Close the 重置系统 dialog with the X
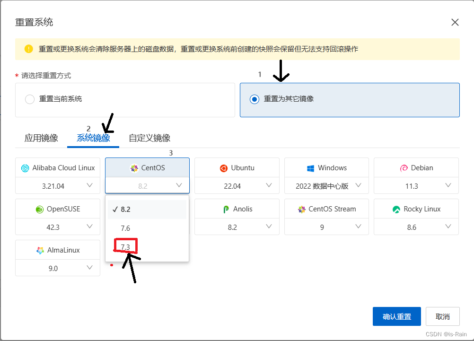Viewport: 474px width, 341px height. tap(455, 22)
